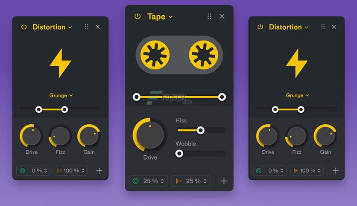Click the 100 % stepper arrows in left Distortion
The height and width of the screenshot is (206, 357).
coord(83,171)
